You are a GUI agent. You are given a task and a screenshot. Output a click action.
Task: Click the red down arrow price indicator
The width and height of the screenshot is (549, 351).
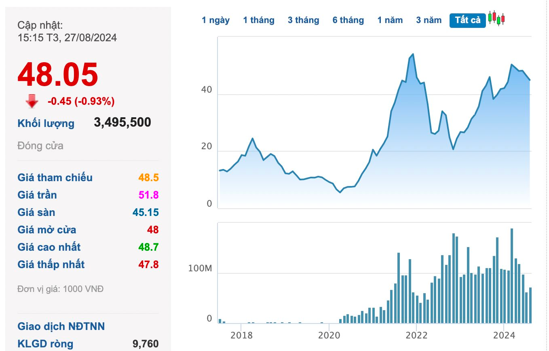(x=32, y=101)
